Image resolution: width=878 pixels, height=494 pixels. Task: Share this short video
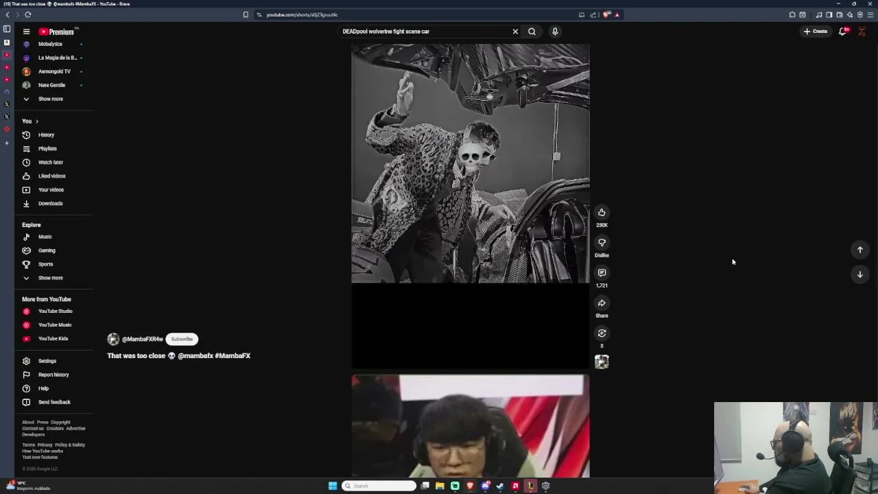point(602,303)
